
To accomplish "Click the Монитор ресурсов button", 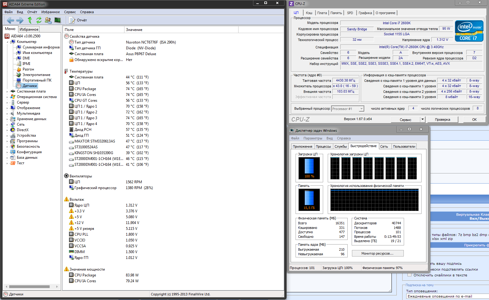I will [x=377, y=253].
